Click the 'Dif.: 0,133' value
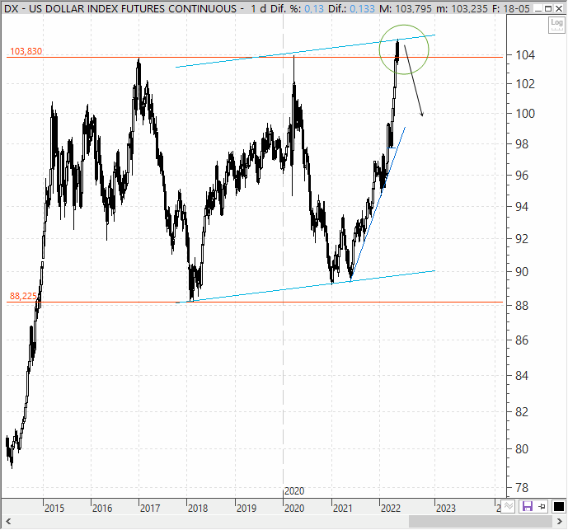Viewport: 568px width, 530px height. tap(351, 8)
